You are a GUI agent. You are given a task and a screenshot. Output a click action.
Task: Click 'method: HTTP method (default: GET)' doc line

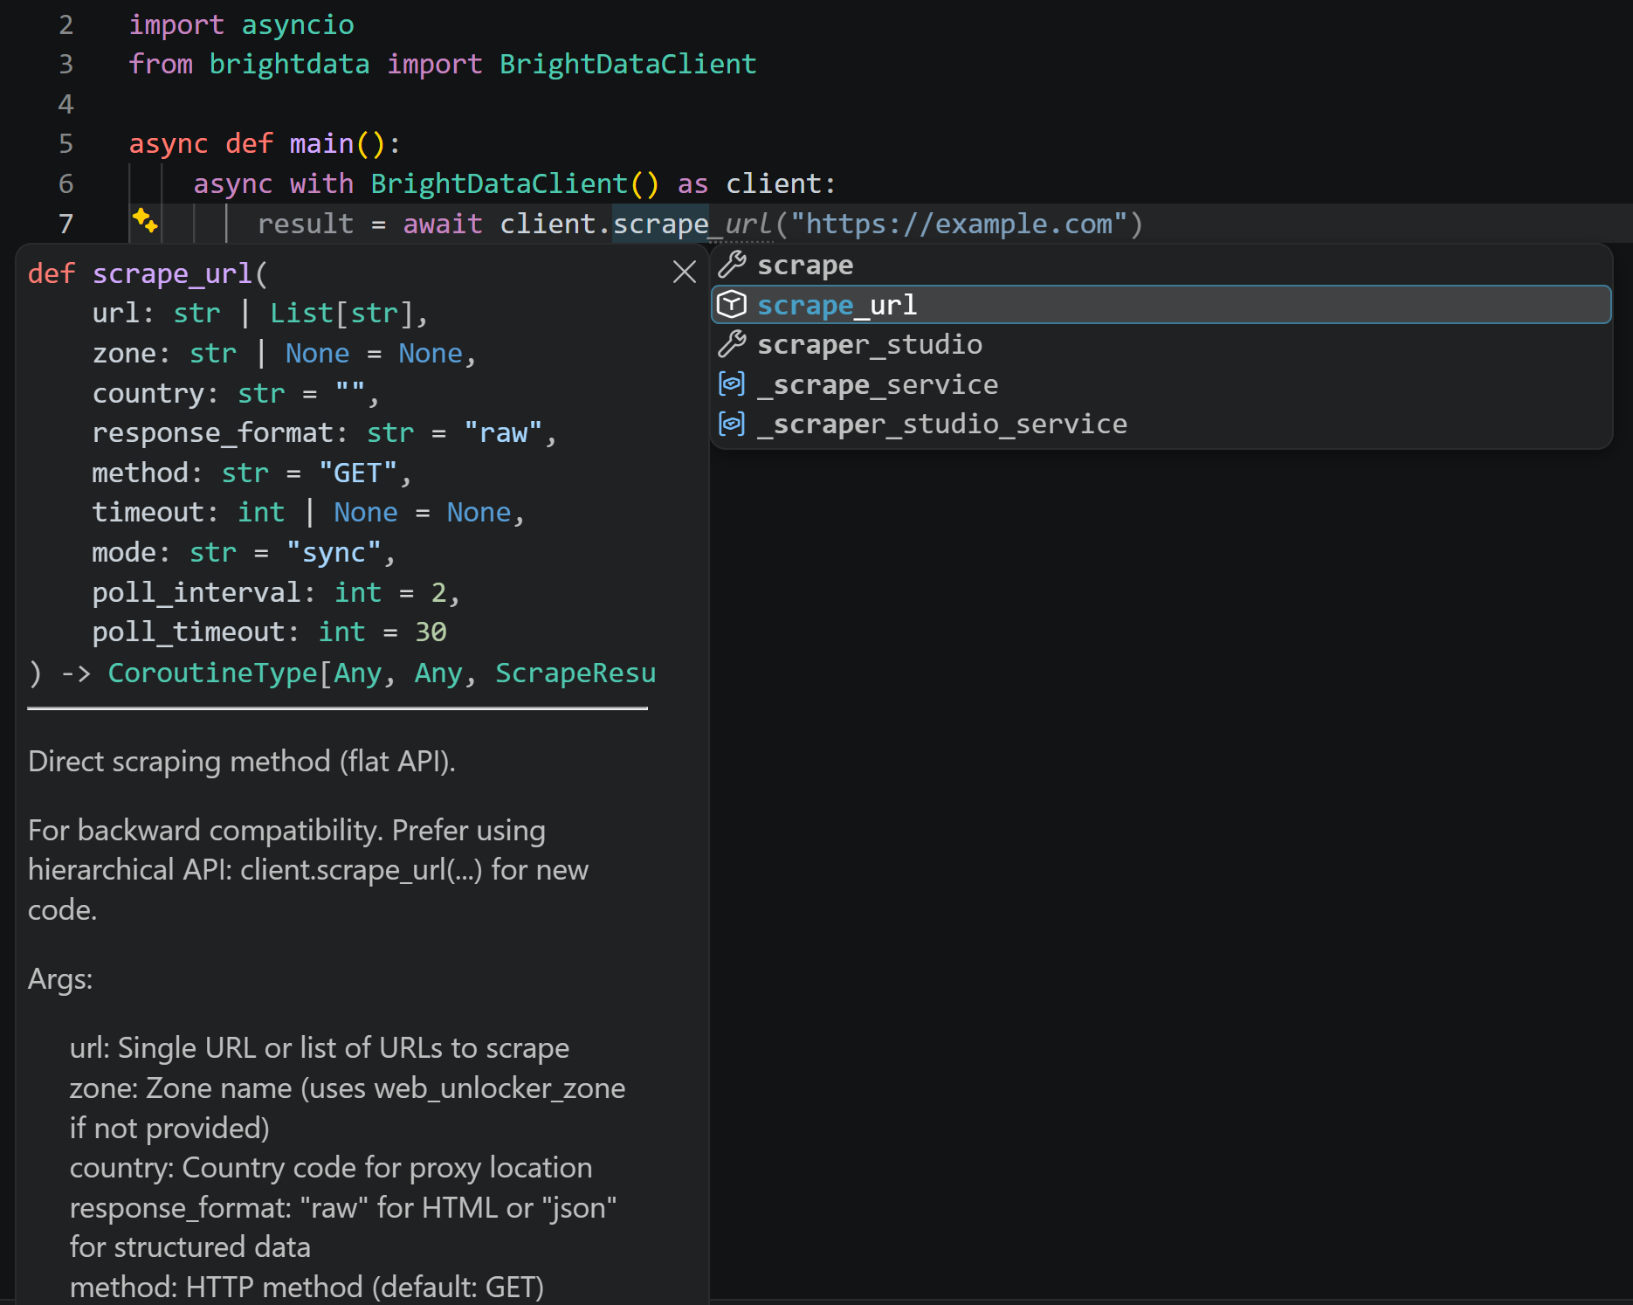click(307, 1287)
